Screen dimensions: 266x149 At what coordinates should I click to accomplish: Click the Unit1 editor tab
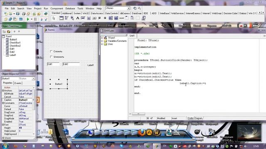132,36
